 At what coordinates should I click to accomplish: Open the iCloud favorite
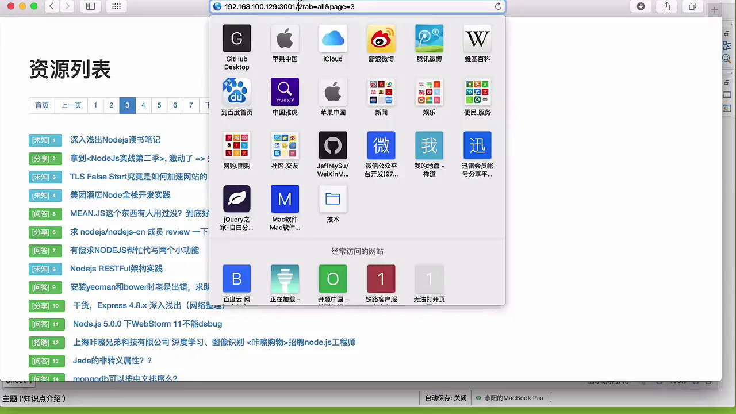(333, 39)
